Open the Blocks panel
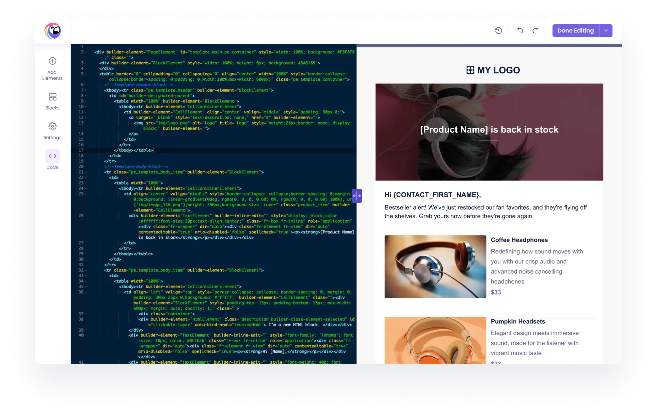This screenshot has width=657, height=416. tap(52, 101)
